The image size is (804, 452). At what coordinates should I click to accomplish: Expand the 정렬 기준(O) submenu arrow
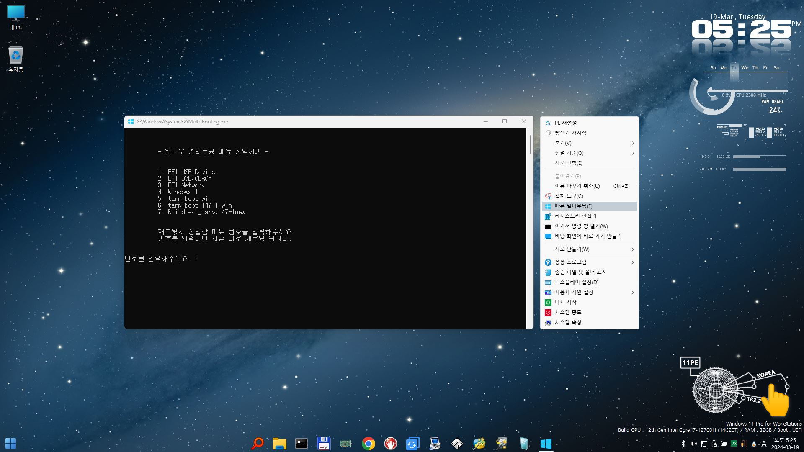(632, 153)
